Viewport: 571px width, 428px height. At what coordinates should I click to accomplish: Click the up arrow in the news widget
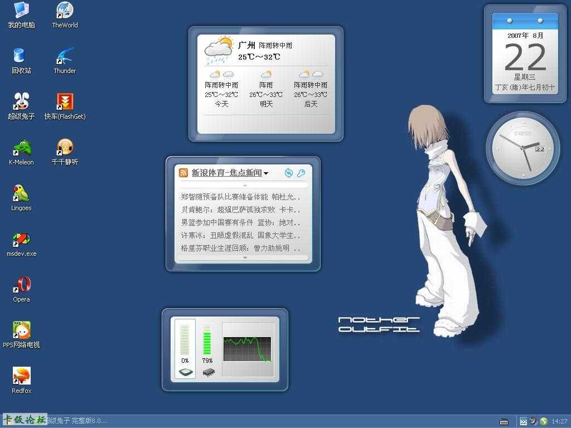(x=245, y=184)
